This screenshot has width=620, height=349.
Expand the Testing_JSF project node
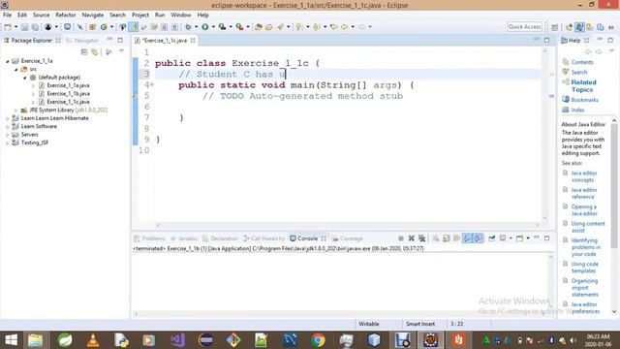(7, 143)
